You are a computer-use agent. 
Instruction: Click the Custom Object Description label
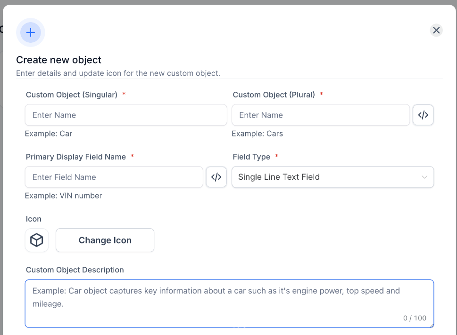75,270
